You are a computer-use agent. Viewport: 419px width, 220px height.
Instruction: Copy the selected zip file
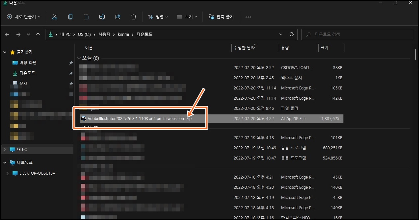(x=70, y=17)
